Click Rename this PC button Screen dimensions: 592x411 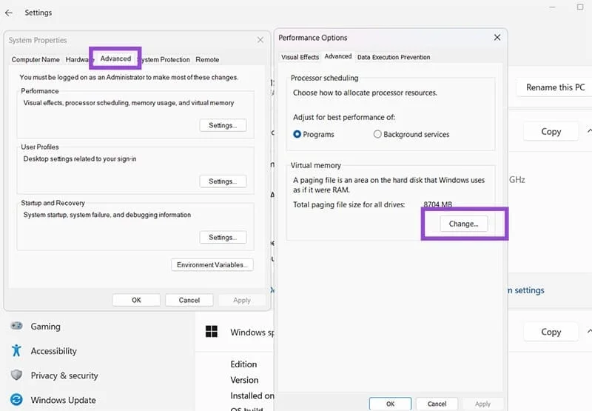555,87
